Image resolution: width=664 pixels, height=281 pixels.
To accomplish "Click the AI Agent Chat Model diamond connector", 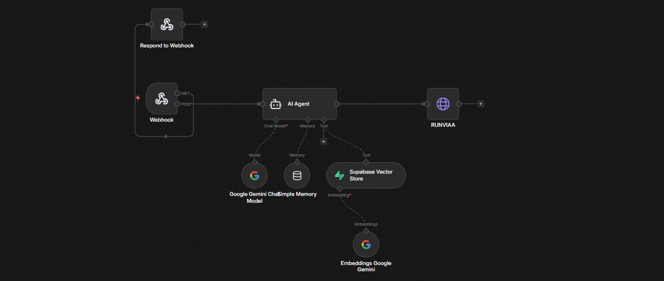I will click(x=275, y=120).
